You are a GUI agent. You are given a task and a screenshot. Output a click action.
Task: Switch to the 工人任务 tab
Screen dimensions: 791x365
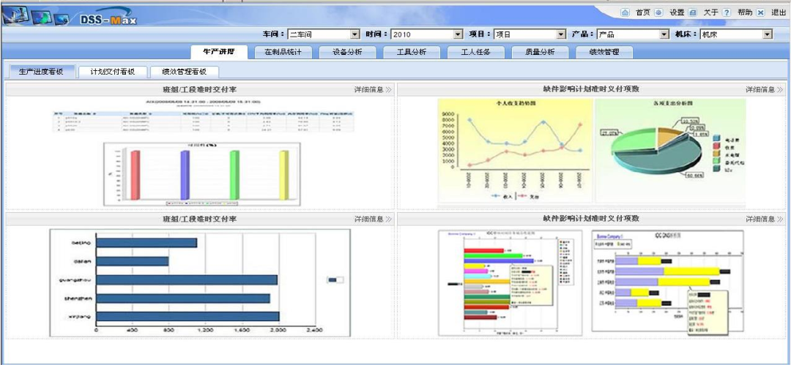(476, 53)
